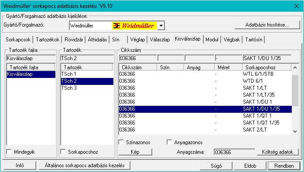Image resolution: width=304 pixels, height=172 pixels.
Task: Click the Anyag column header
Action: 199,67
